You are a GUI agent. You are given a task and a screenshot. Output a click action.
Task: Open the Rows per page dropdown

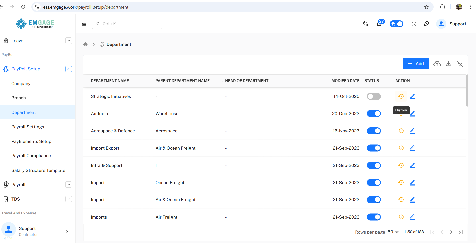pyautogui.click(x=393, y=232)
